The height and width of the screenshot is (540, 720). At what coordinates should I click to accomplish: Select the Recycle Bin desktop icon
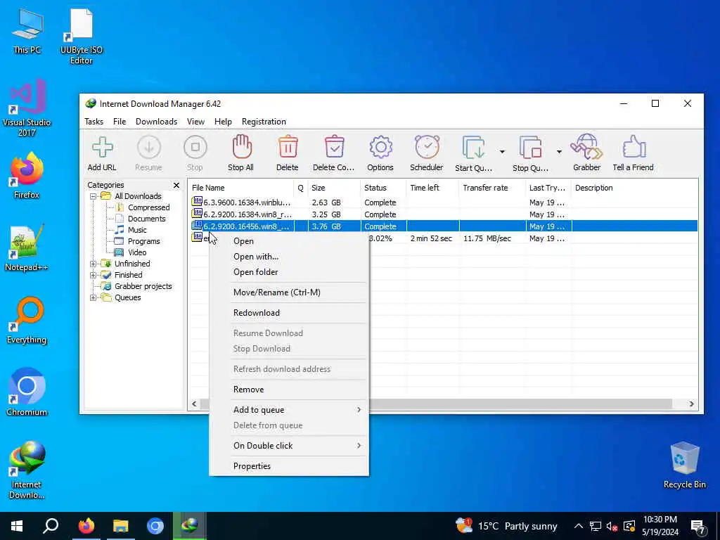(x=685, y=465)
